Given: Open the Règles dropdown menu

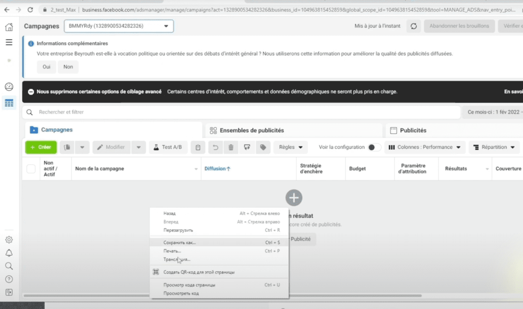Looking at the screenshot, I should coord(291,147).
